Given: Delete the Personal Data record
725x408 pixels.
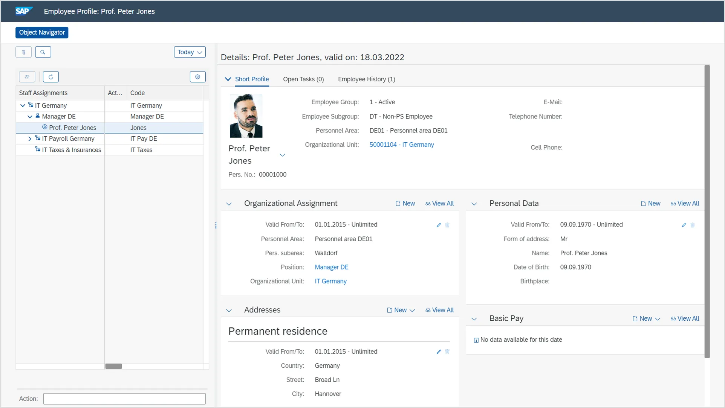Looking at the screenshot, I should 693,225.
